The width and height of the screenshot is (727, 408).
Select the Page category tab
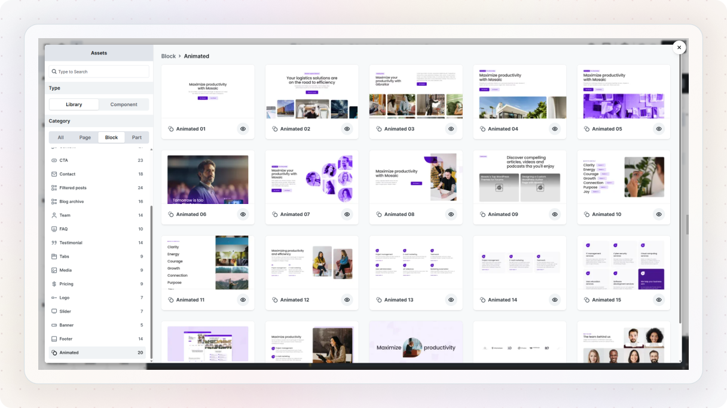(85, 137)
